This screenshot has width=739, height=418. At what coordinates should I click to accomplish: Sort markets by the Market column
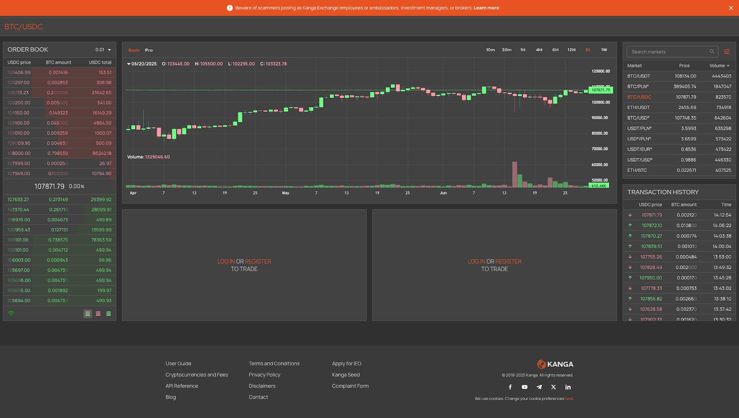[634, 66]
